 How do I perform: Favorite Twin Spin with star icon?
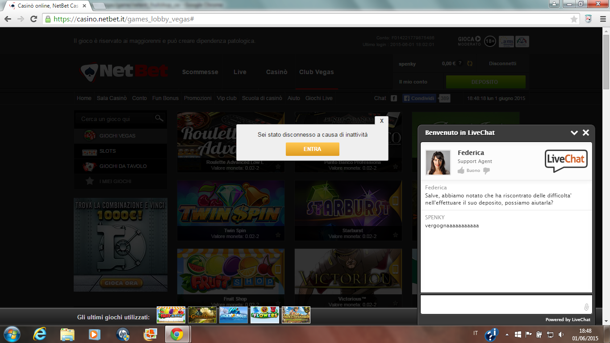click(x=278, y=235)
